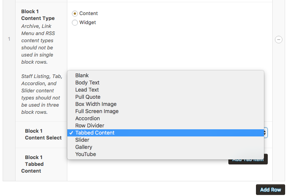Image resolution: width=287 pixels, height=196 pixels.
Task: Click the Block 1 Tabbed Content label
Action: coord(33,164)
